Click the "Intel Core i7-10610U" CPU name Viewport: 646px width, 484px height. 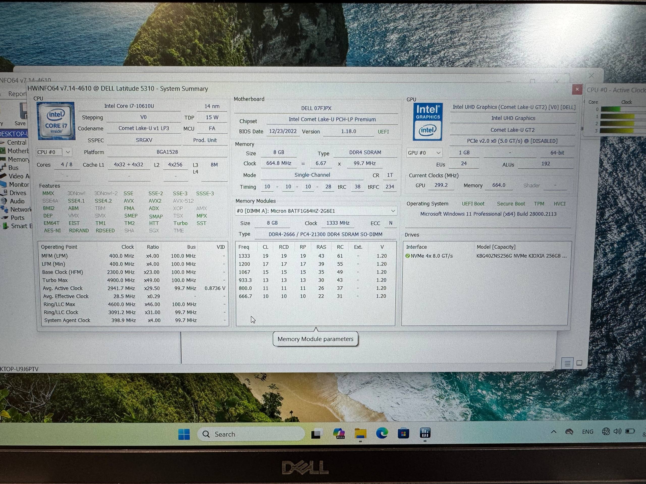(129, 106)
